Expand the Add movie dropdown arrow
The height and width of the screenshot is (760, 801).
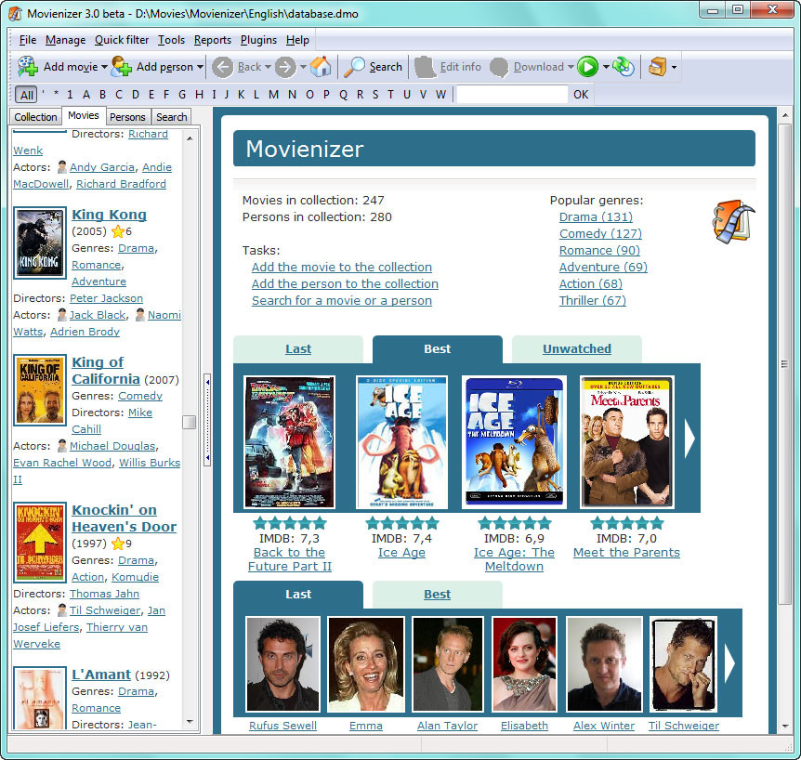click(104, 67)
